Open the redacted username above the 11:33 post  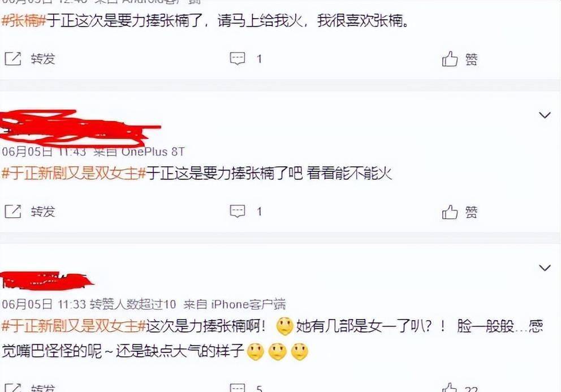pyautogui.click(x=46, y=280)
